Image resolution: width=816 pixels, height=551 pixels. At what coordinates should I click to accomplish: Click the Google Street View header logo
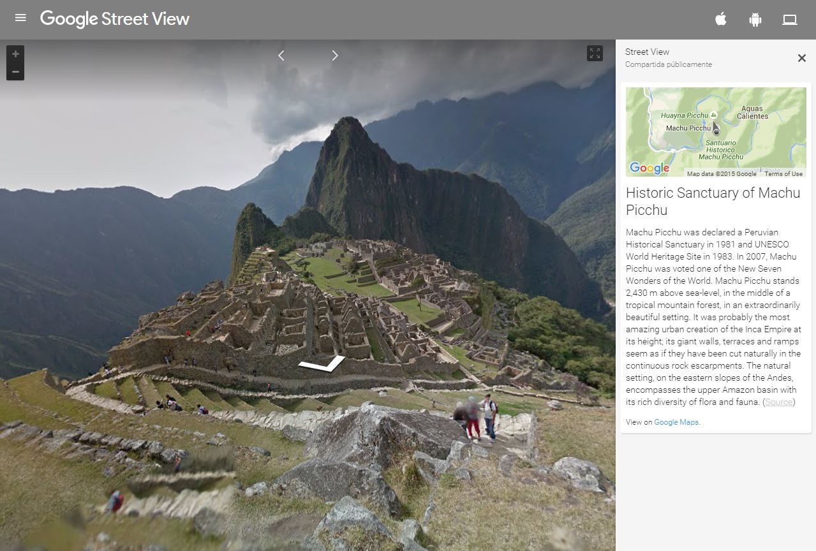(x=114, y=19)
